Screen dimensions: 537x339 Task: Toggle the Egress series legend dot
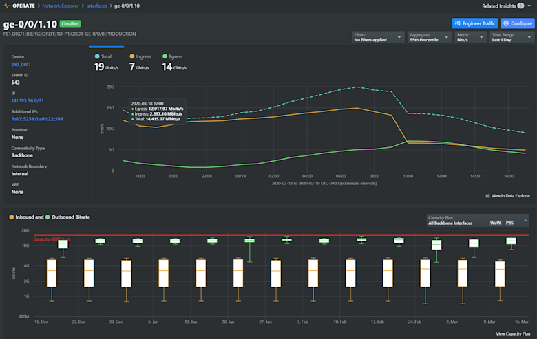click(165, 56)
